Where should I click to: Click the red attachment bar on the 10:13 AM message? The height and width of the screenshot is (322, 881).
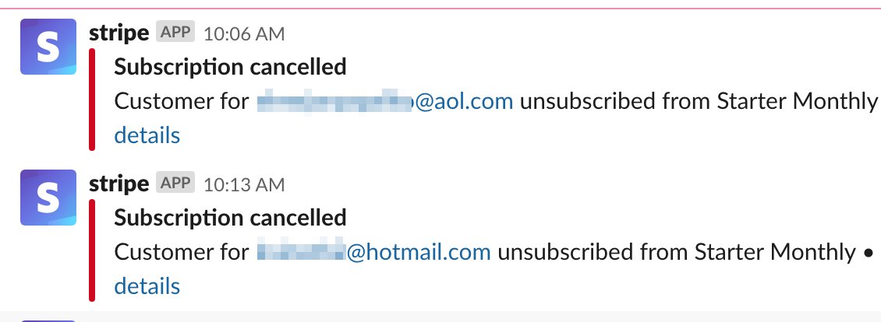[x=92, y=250]
